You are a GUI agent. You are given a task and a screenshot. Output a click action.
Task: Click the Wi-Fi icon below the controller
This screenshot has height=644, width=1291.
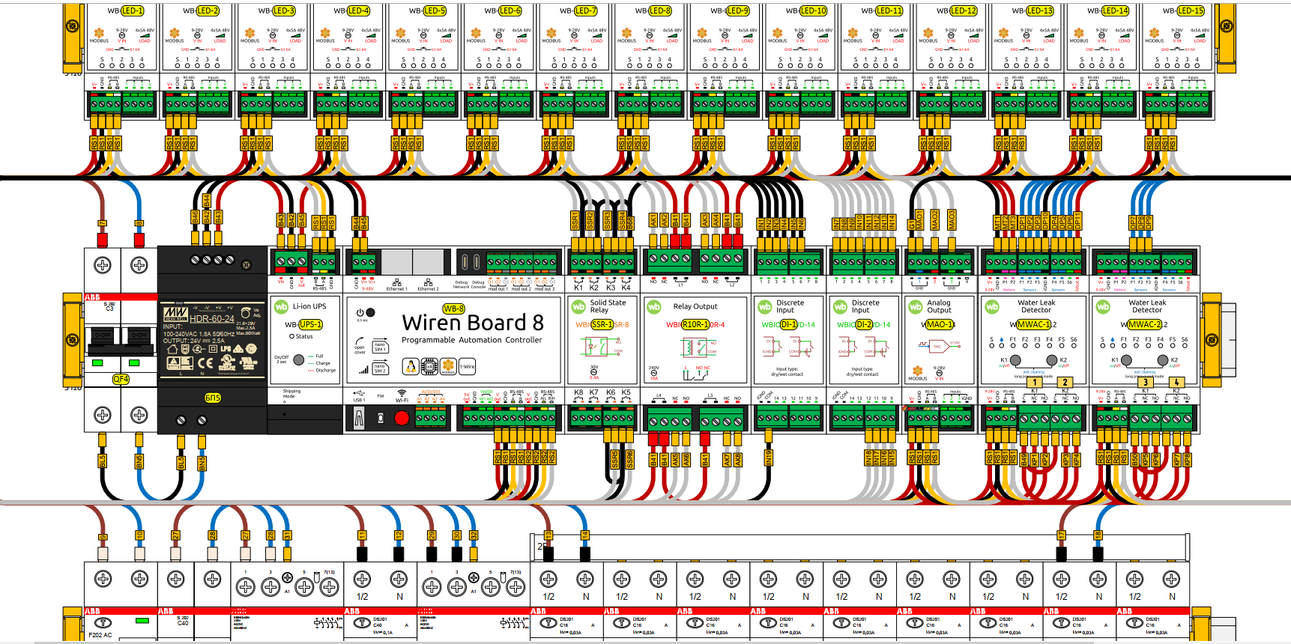(x=402, y=393)
